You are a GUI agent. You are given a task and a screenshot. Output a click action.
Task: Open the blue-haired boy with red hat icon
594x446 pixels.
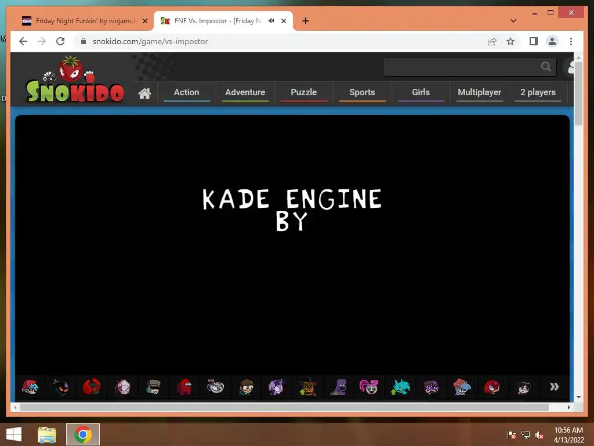[461, 387]
